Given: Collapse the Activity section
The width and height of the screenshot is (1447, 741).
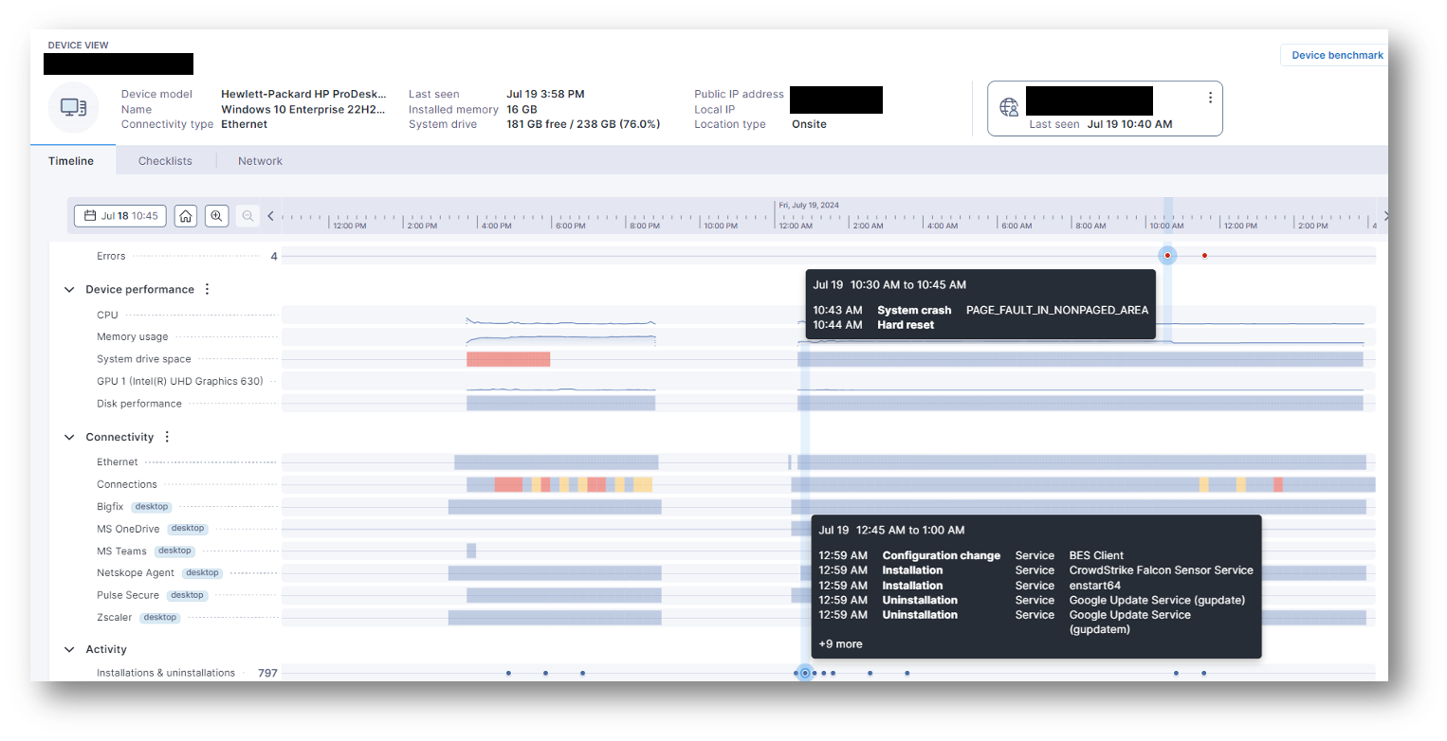Looking at the screenshot, I should (69, 650).
